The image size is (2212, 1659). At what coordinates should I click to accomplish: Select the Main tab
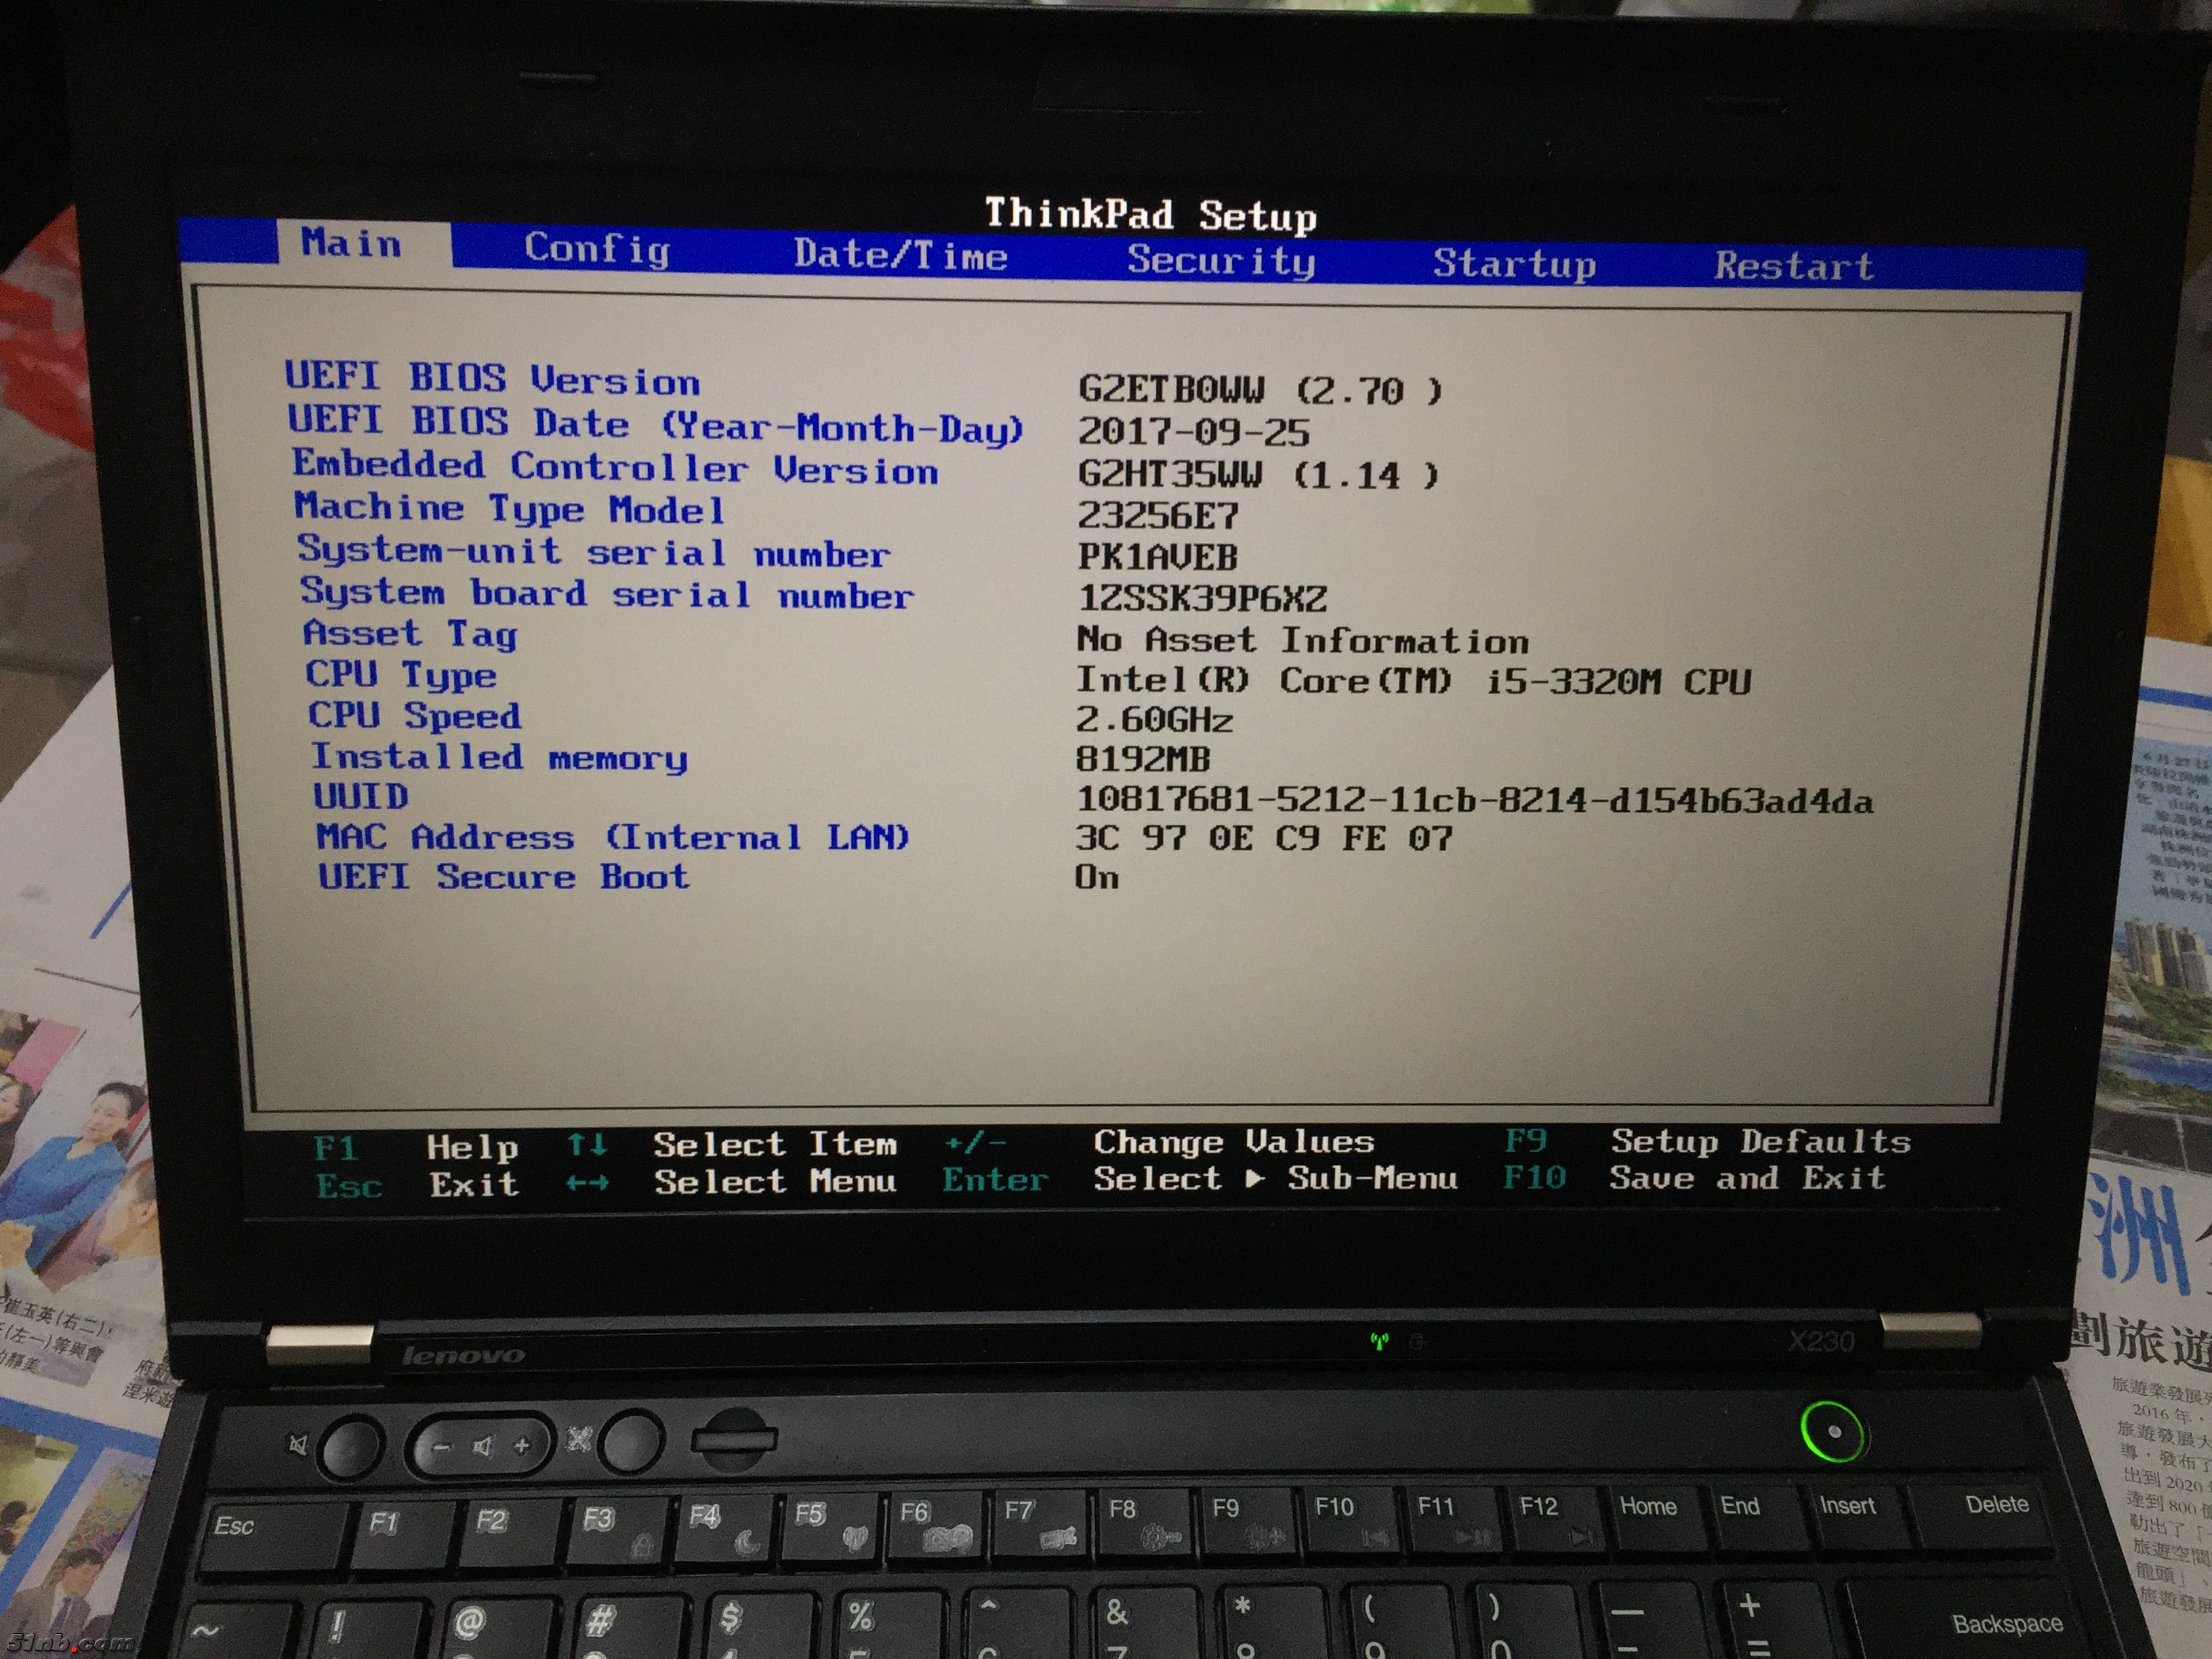tap(352, 243)
